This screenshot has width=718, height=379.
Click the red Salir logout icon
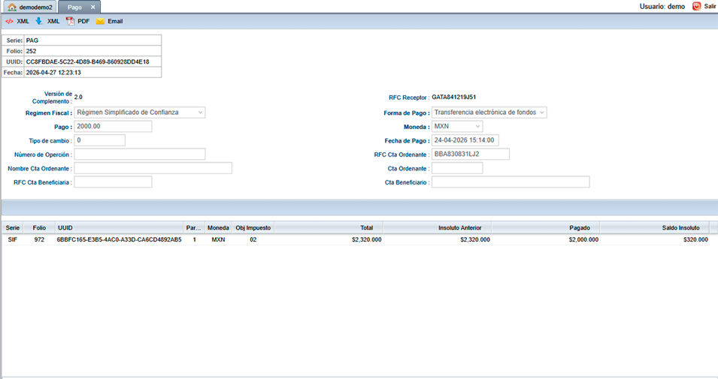click(x=696, y=6)
